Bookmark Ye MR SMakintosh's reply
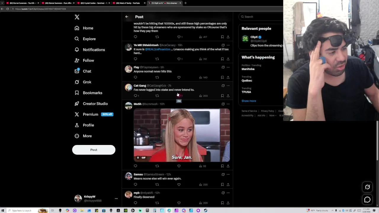This screenshot has width=379, height=213. tap(222, 59)
